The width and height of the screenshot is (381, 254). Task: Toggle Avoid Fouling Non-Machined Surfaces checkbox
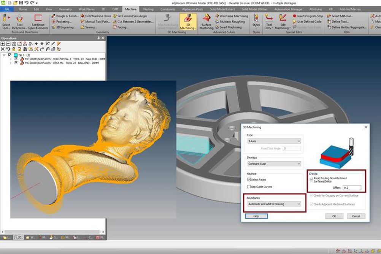click(x=311, y=179)
